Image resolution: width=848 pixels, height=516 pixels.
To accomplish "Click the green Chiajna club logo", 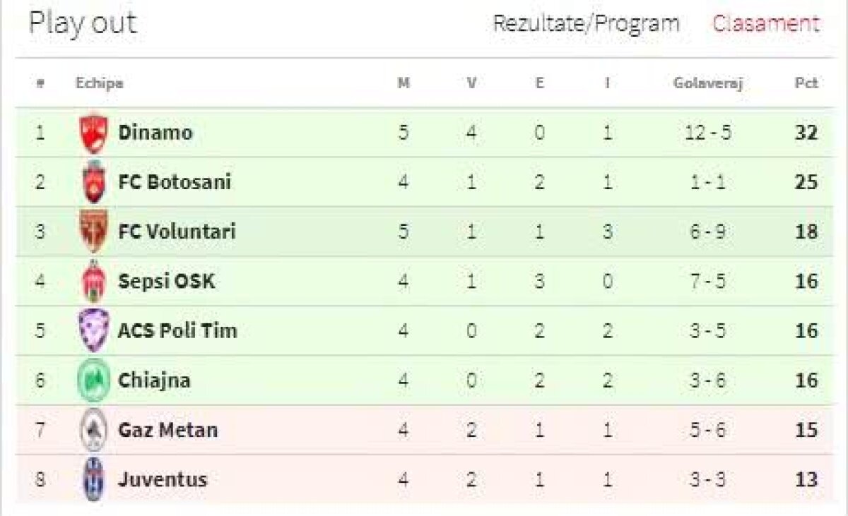I will point(93,380).
